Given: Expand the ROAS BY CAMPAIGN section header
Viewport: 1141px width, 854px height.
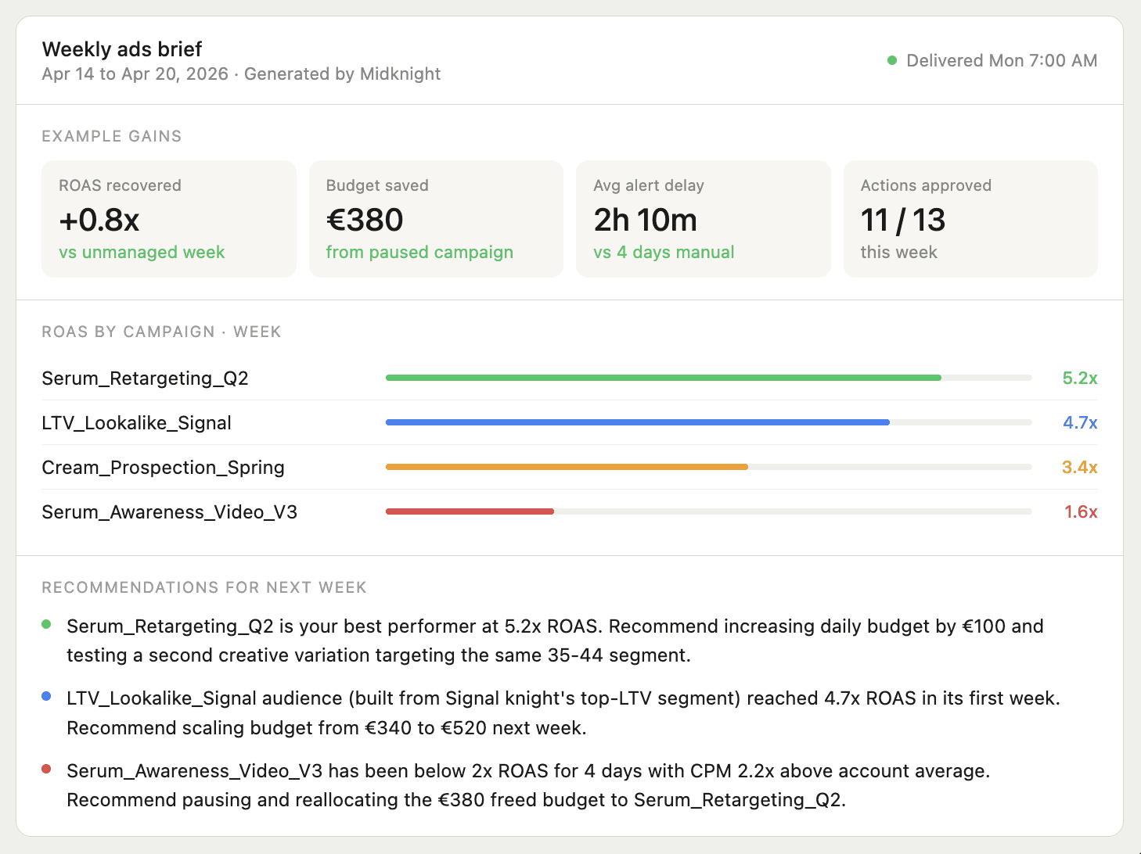Looking at the screenshot, I should [x=161, y=332].
